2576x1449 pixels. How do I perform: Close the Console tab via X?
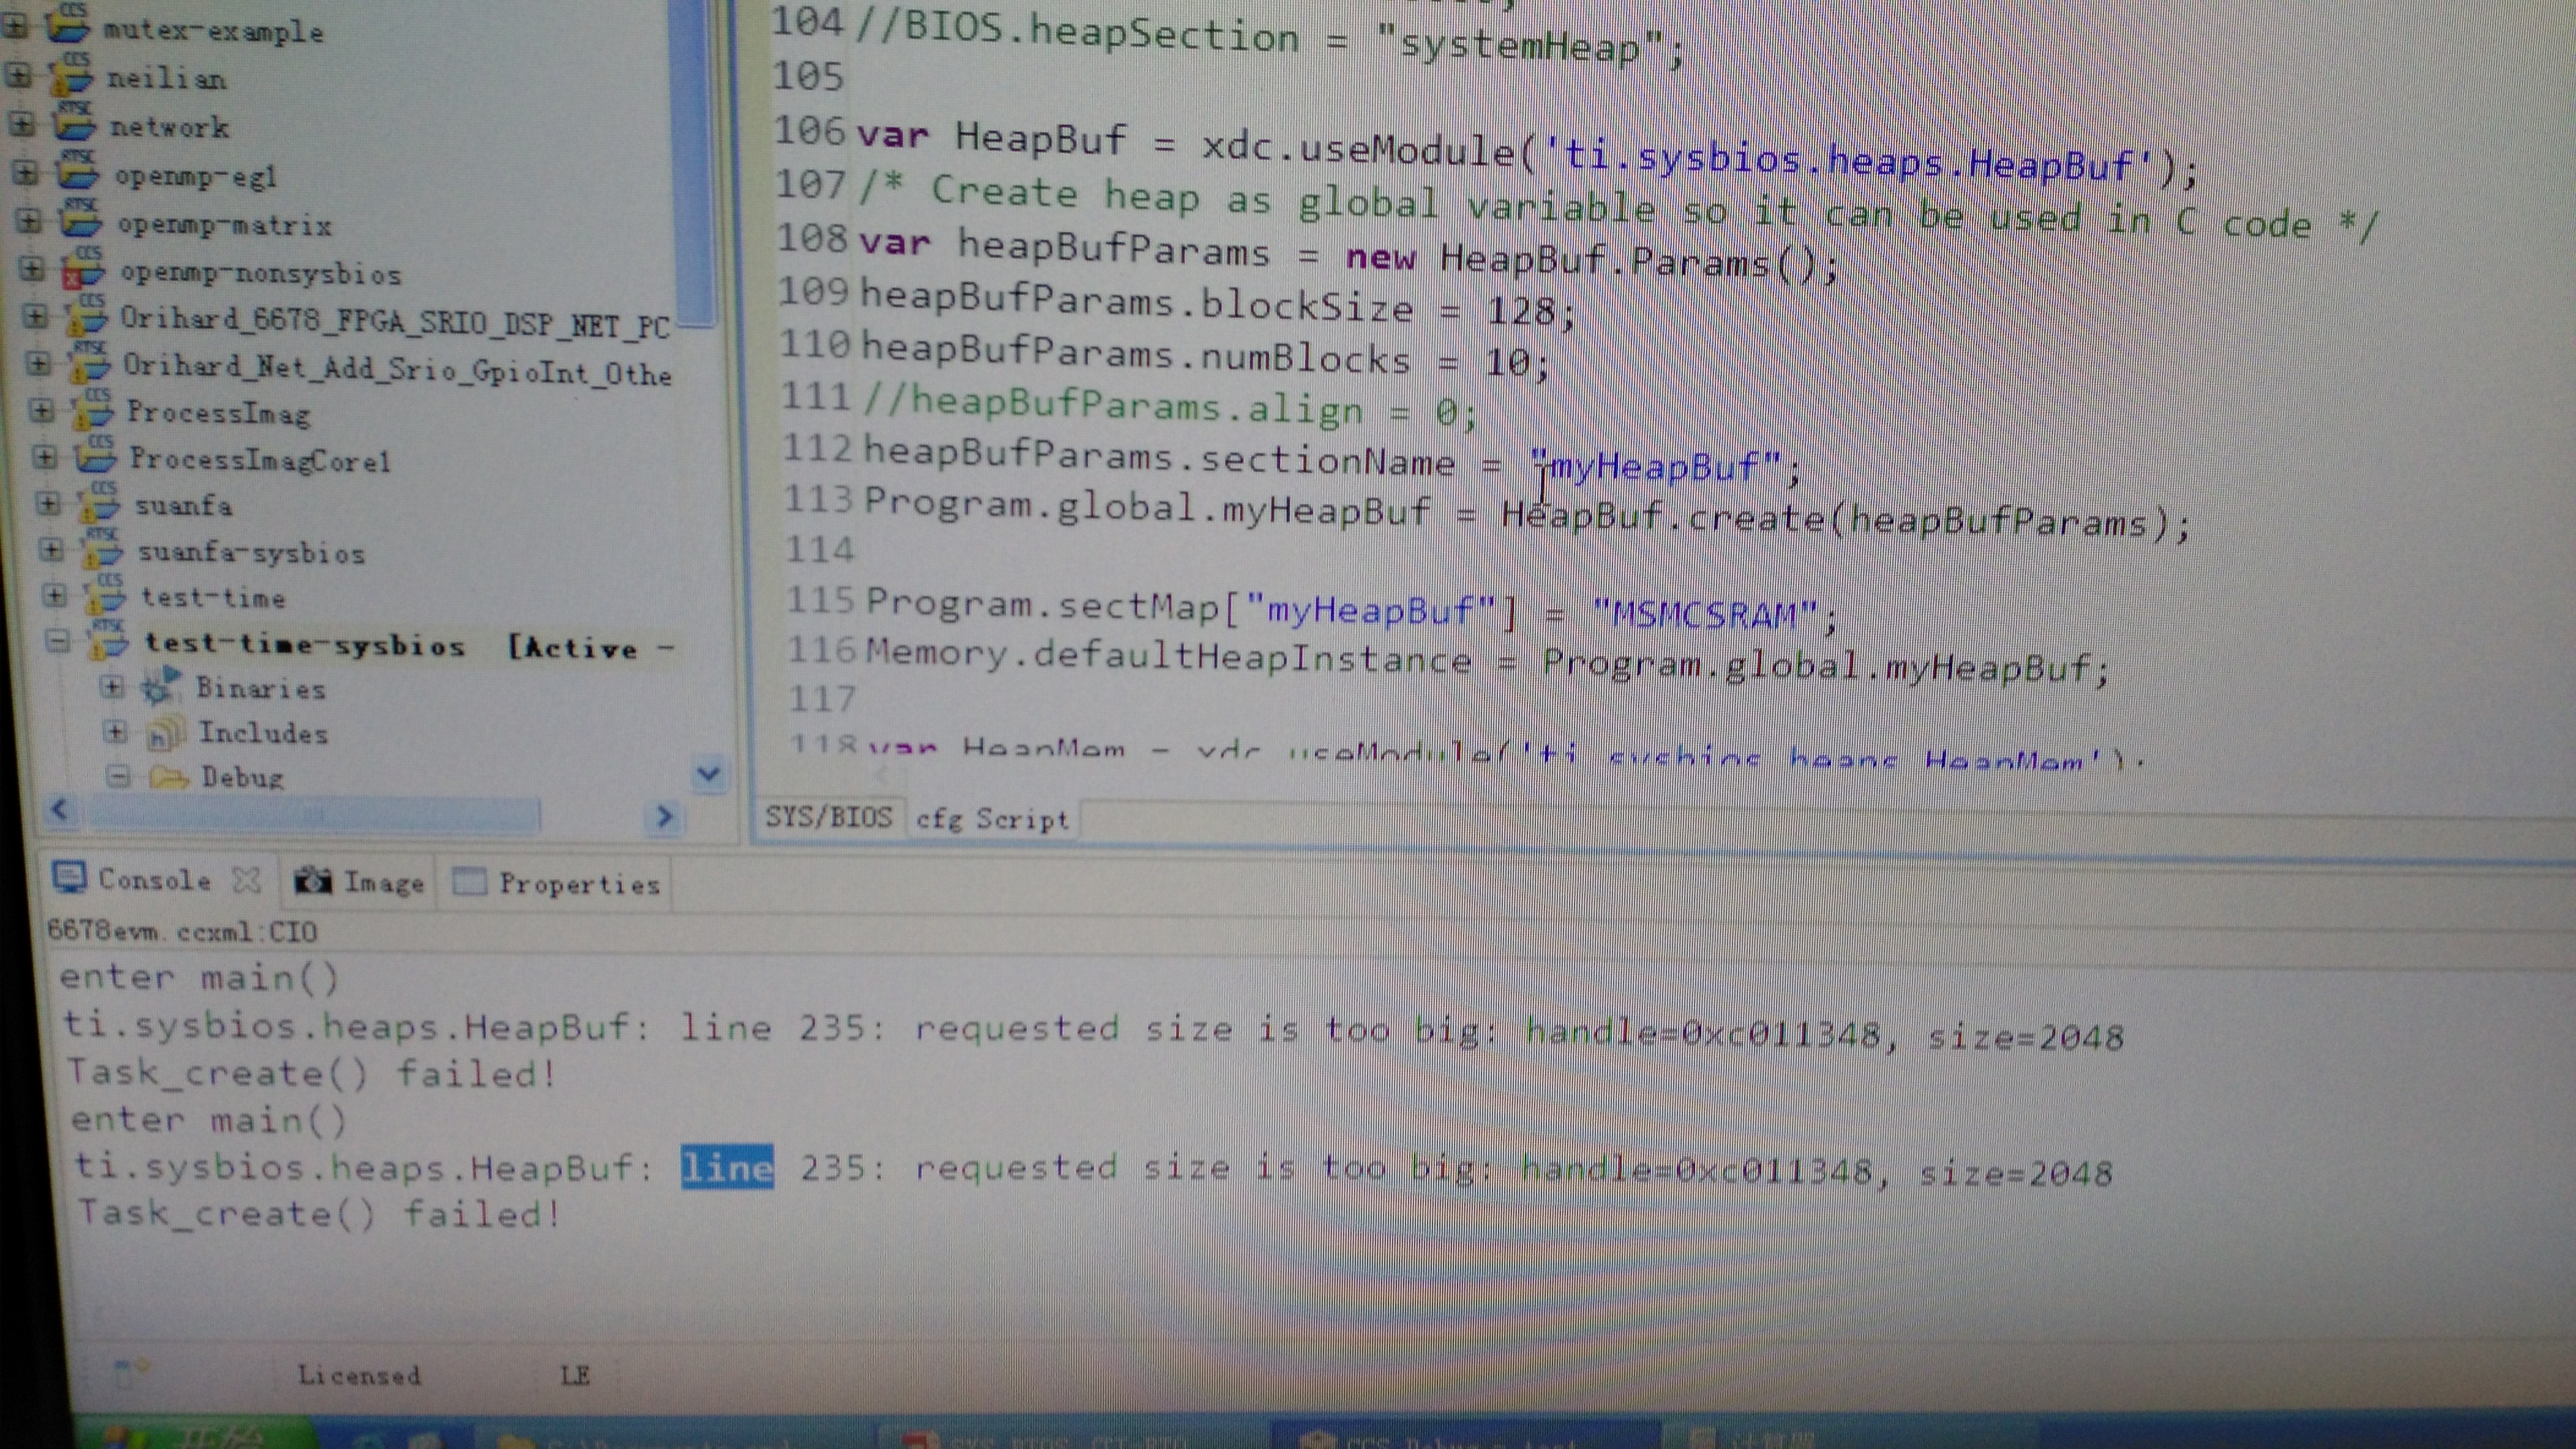tap(246, 881)
